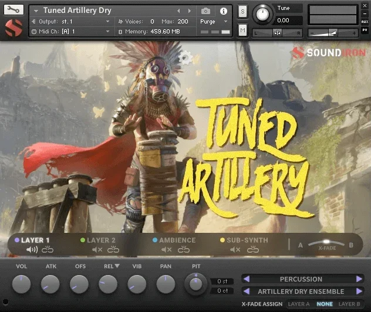The image size is (371, 312).
Task: Select next category after PERCUSSION
Action: (x=359, y=279)
